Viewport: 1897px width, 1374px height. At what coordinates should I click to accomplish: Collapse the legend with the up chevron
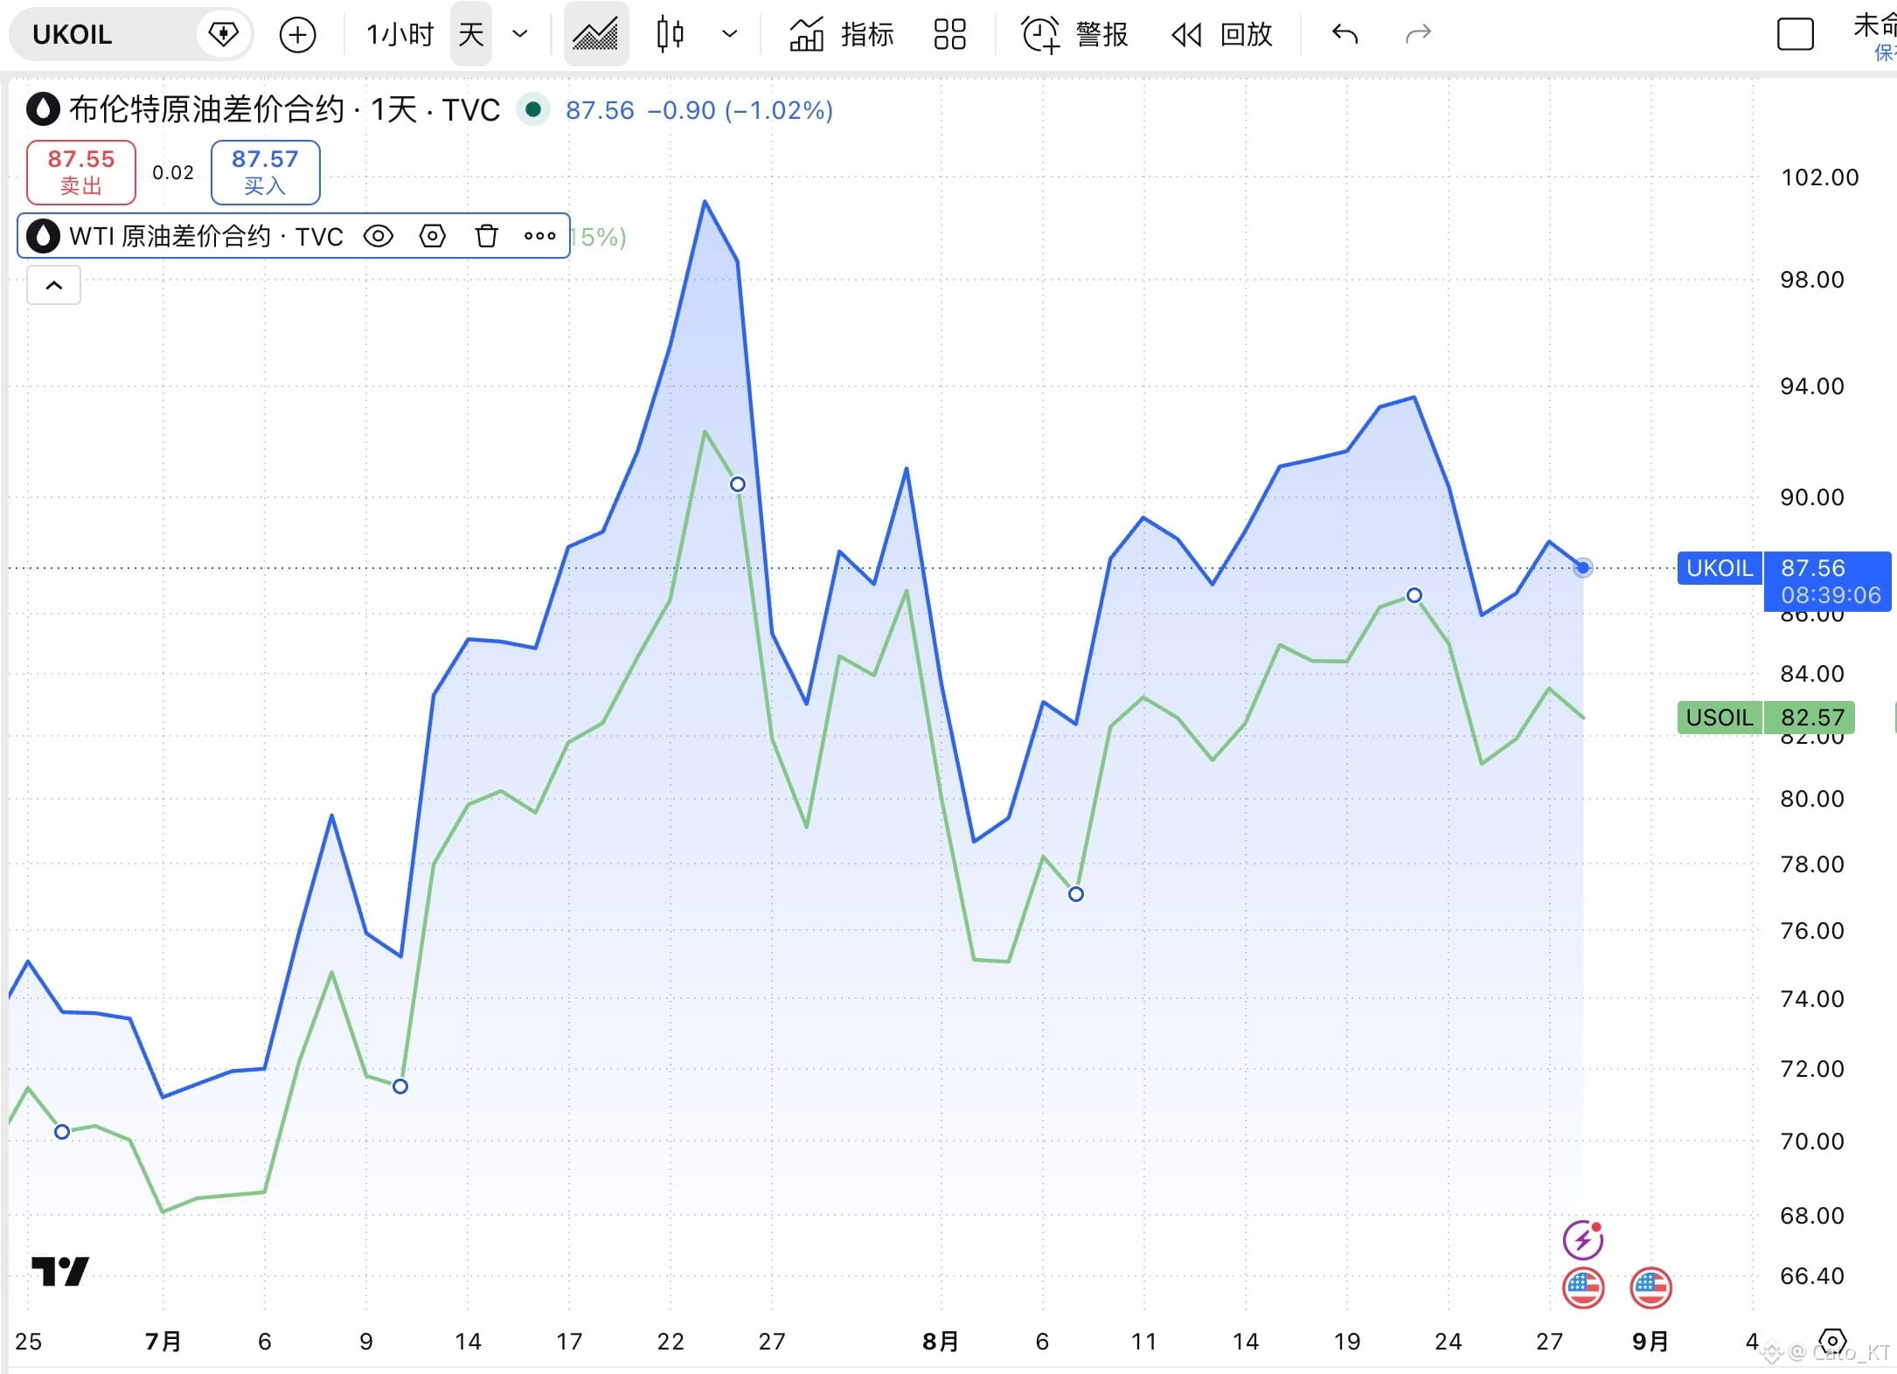(x=54, y=285)
